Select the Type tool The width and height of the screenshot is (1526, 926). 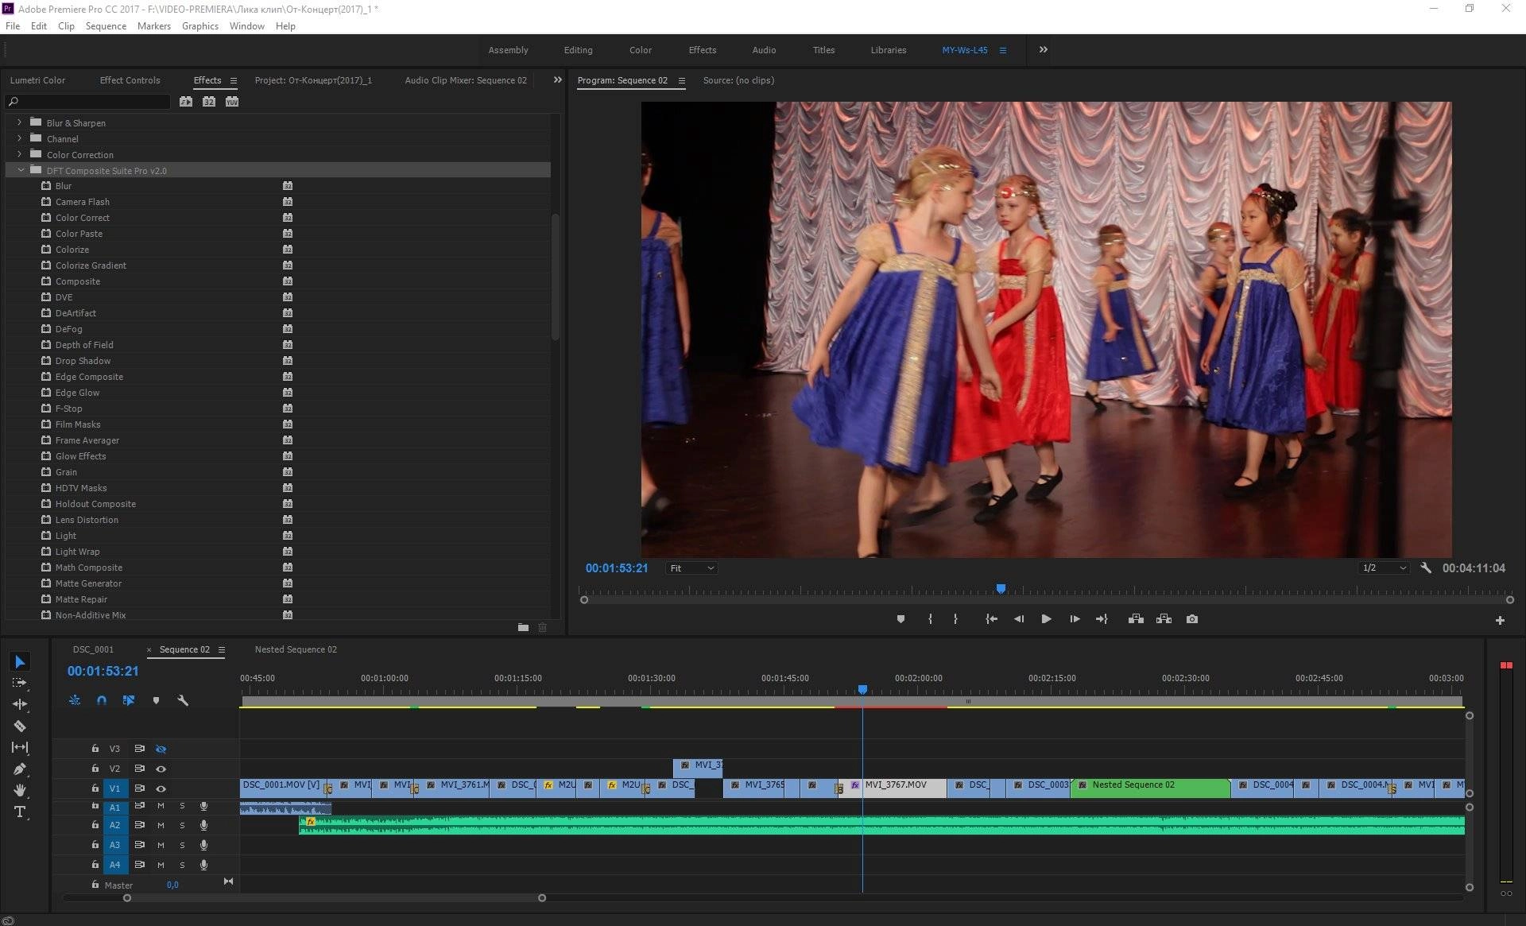pyautogui.click(x=20, y=812)
